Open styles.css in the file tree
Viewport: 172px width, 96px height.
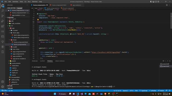15,73
